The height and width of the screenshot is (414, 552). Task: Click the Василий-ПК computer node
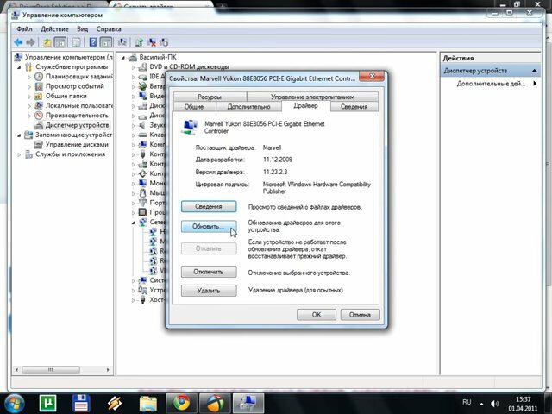[x=158, y=57]
